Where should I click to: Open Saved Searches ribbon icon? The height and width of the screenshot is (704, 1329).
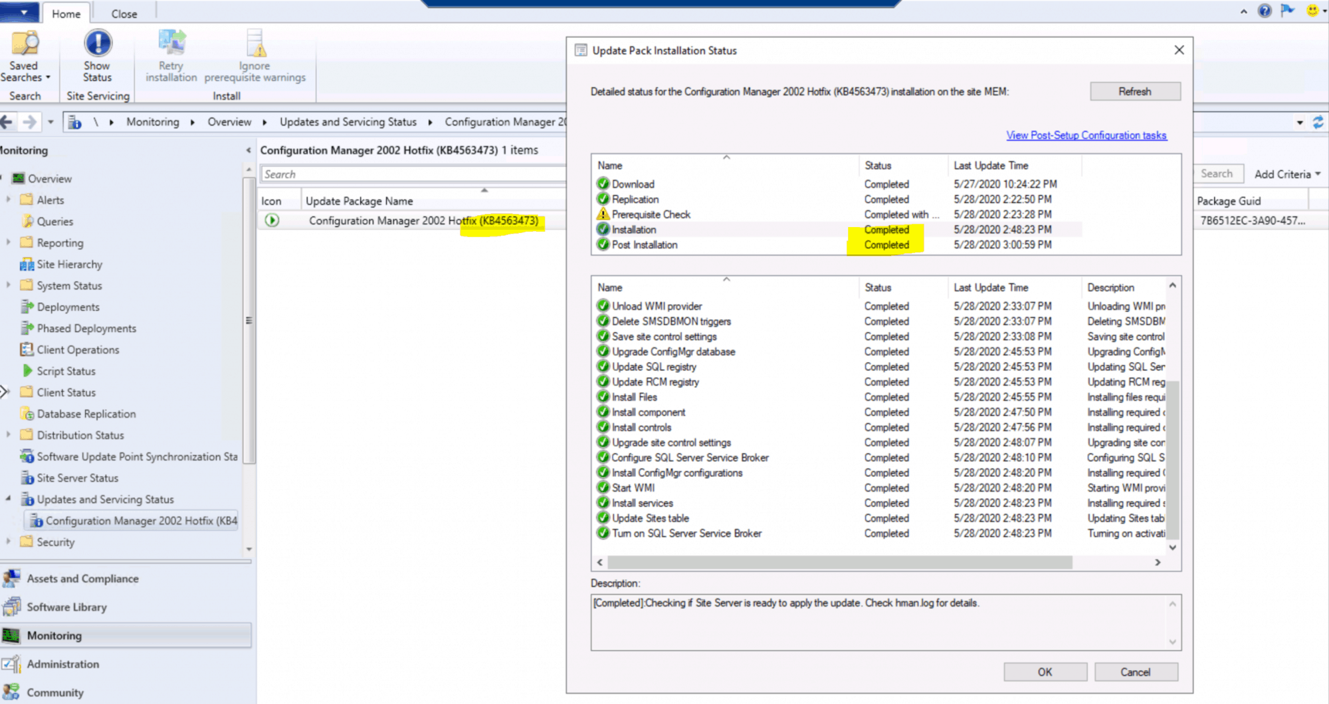[25, 44]
